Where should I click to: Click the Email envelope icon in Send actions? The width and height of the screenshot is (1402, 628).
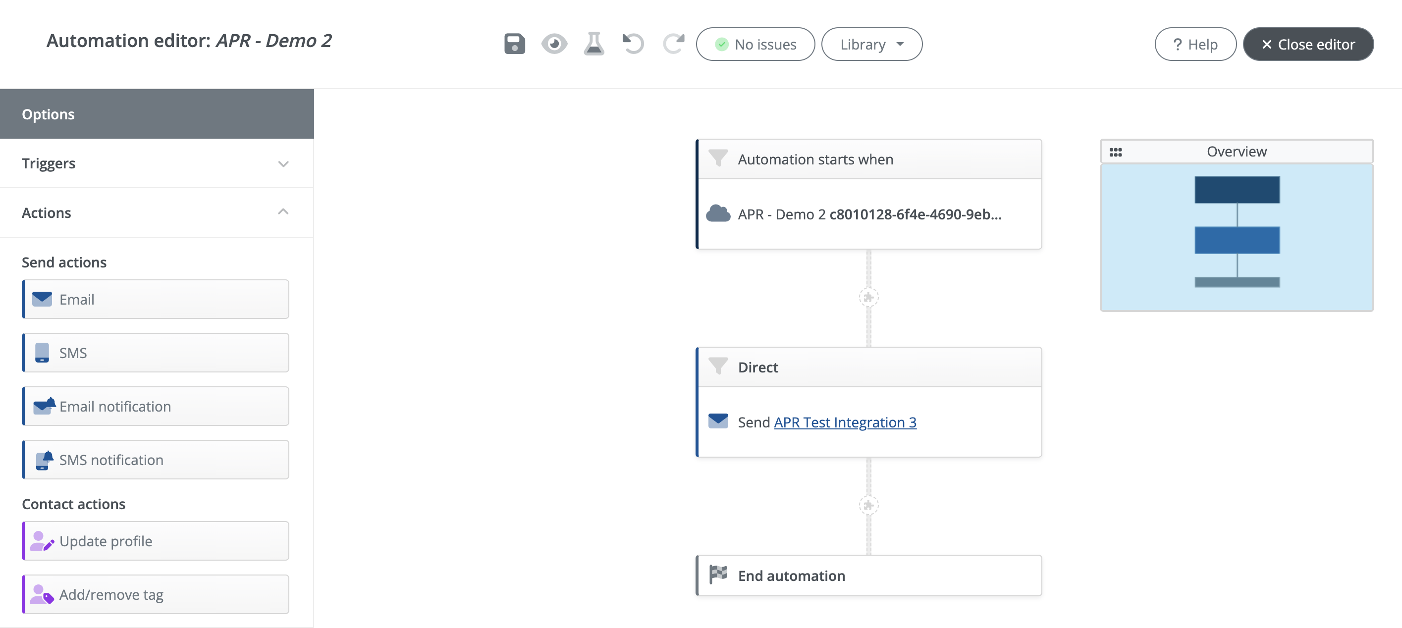42,299
